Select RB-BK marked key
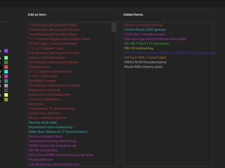The image size is (225, 168). (x=43, y=150)
